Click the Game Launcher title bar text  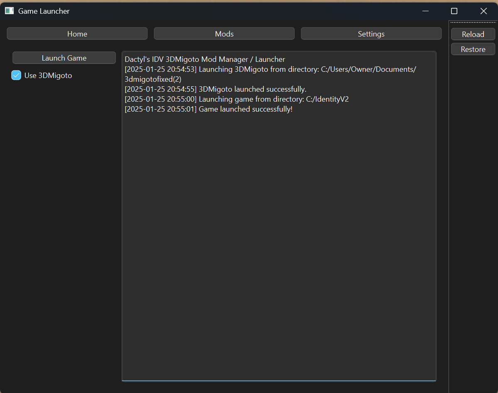point(43,11)
